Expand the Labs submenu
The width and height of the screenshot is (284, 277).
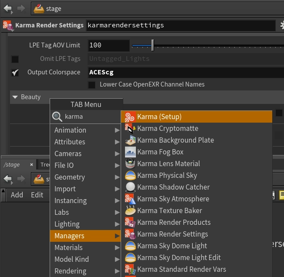[x=85, y=212]
